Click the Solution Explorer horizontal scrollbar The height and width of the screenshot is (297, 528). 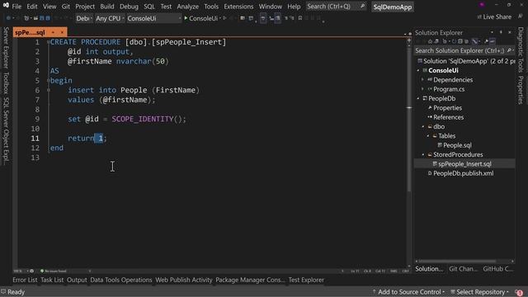tap(457, 261)
